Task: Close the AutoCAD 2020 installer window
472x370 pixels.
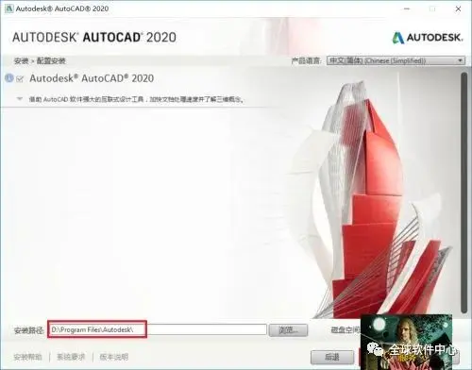Action: click(458, 8)
